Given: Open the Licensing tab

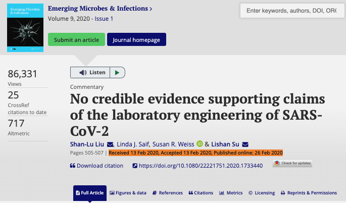Looking at the screenshot, I should coord(262,193).
